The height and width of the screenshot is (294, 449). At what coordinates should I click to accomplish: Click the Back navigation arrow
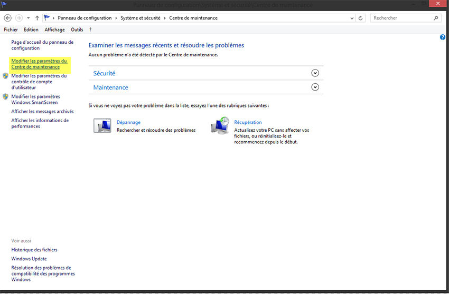[x=8, y=18]
